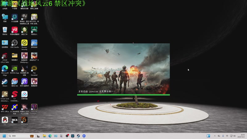Launch Microsoft Edge from the desktop
Viewport: 247px width, 139px height.
point(5,71)
